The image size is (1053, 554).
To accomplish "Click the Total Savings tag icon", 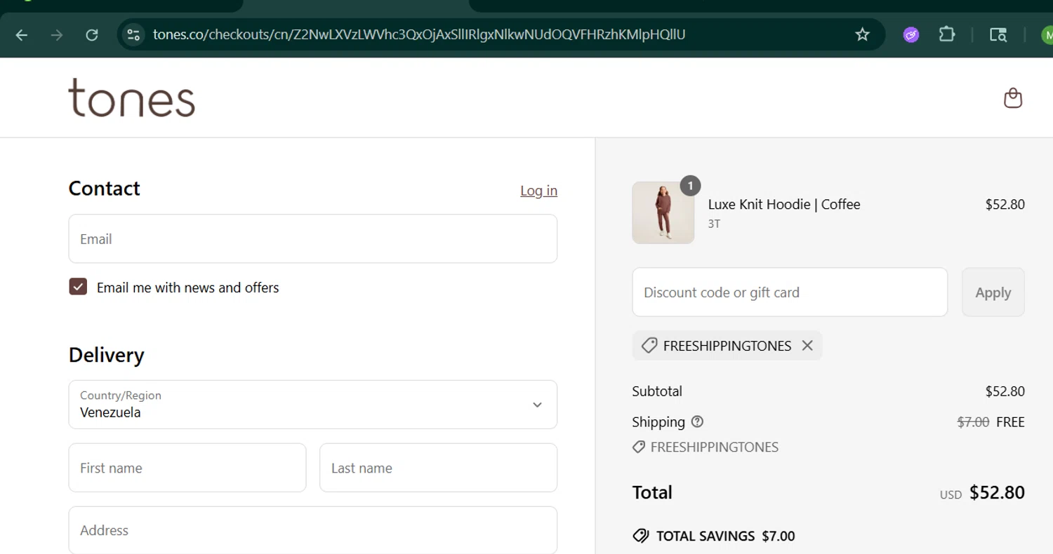I will 640,536.
